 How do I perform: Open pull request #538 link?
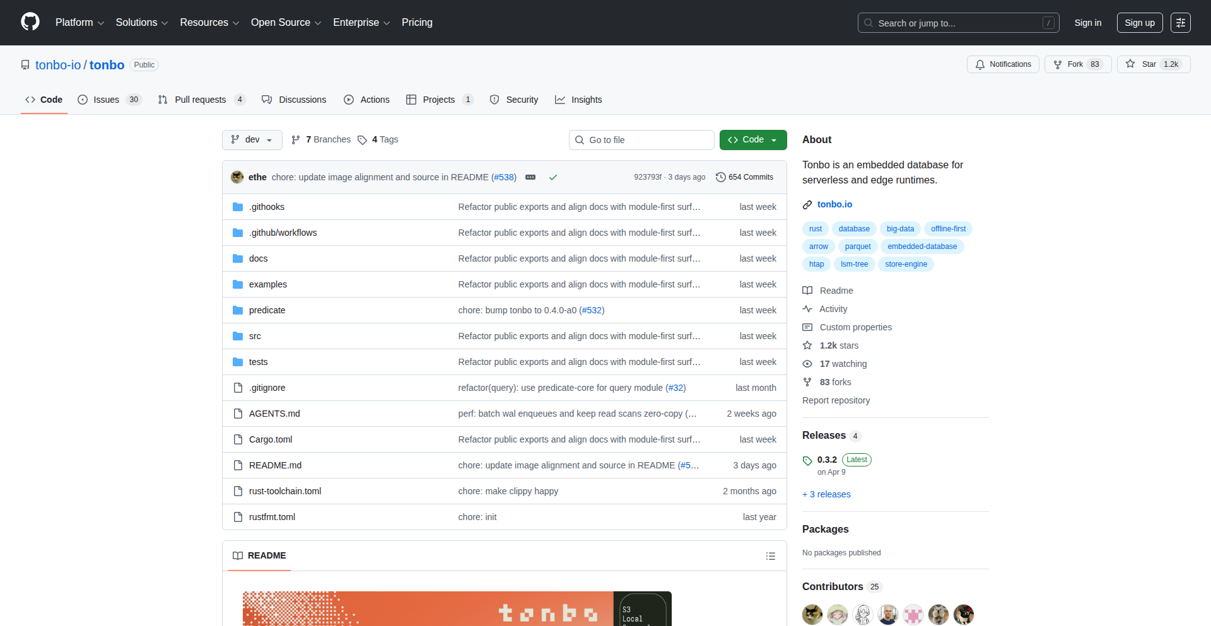504,177
